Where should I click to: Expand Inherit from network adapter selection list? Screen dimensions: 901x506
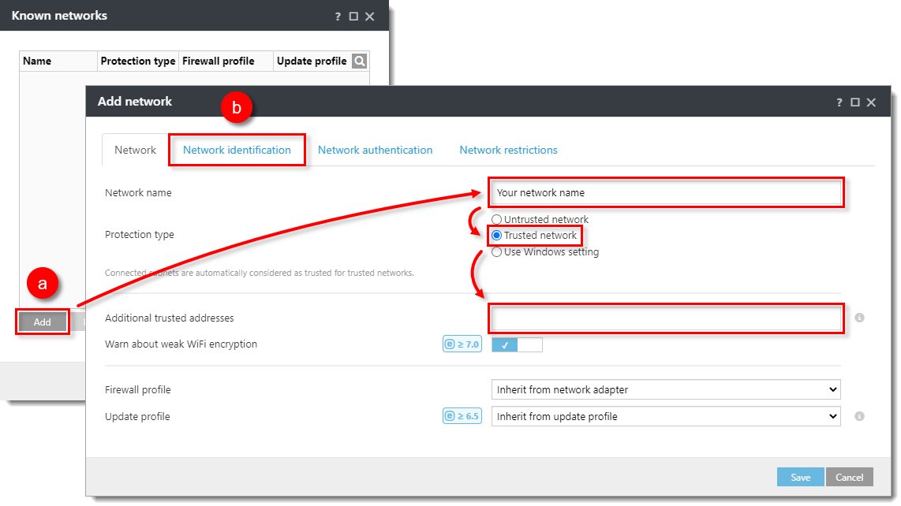point(832,389)
